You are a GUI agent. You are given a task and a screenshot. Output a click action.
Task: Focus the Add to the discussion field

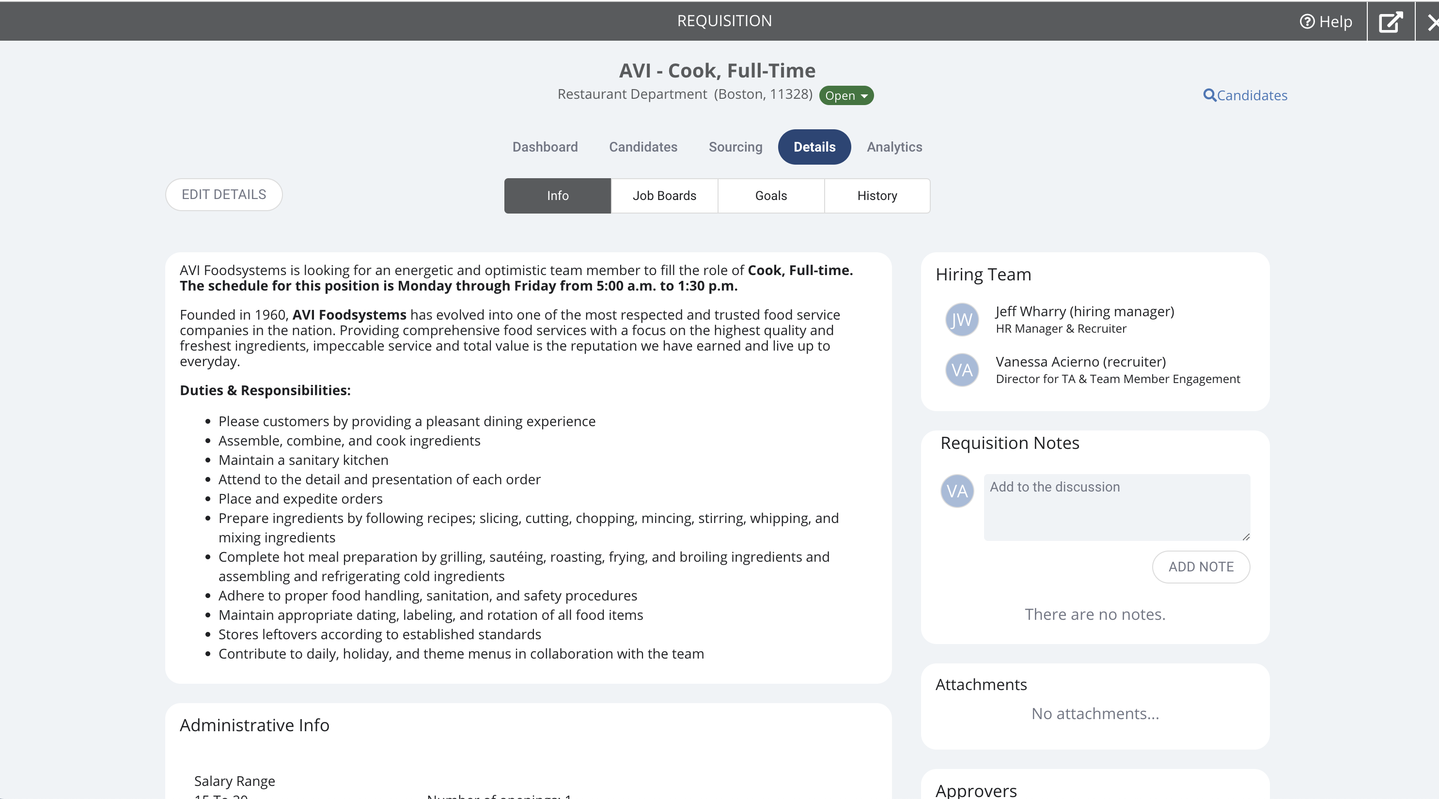coord(1117,507)
